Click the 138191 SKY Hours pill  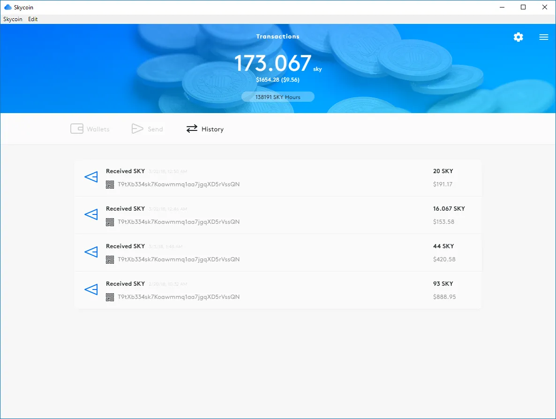pos(278,97)
